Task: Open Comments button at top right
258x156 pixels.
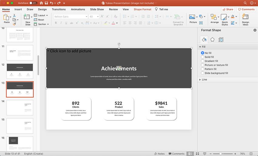Action: (246, 9)
